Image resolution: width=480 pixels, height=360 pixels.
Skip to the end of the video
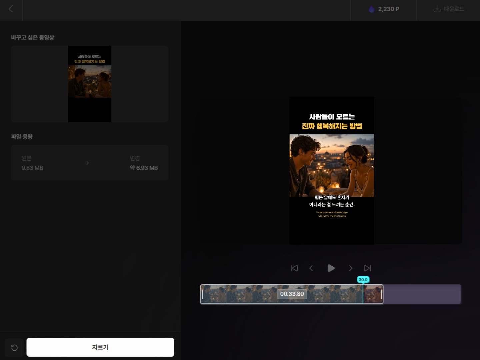[x=367, y=268]
